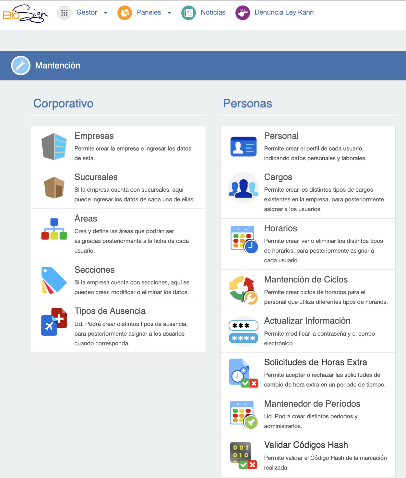Image resolution: width=406 pixels, height=478 pixels.
Task: Click the Validar Códigos Hash binary icon
Action: 244,456
